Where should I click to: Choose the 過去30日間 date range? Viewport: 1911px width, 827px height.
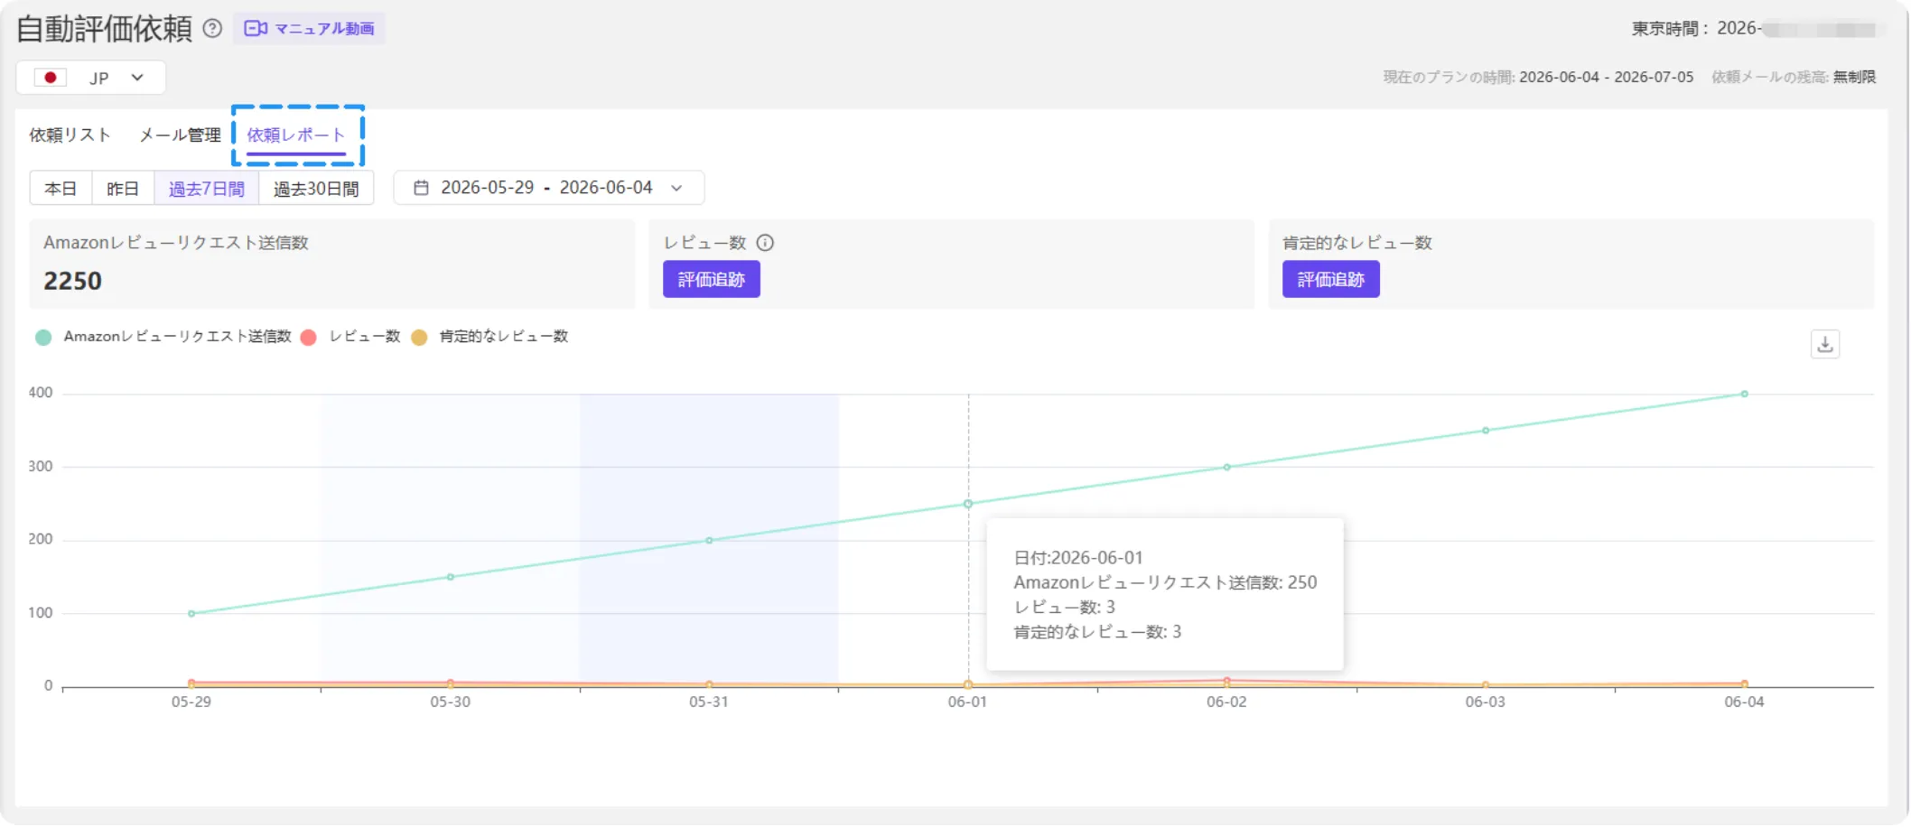tap(316, 188)
